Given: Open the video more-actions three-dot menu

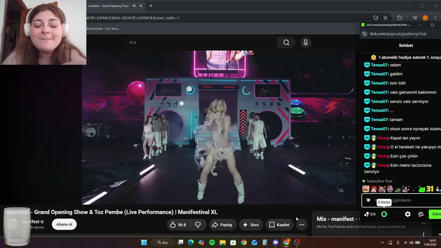Looking at the screenshot, I should coord(301,225).
